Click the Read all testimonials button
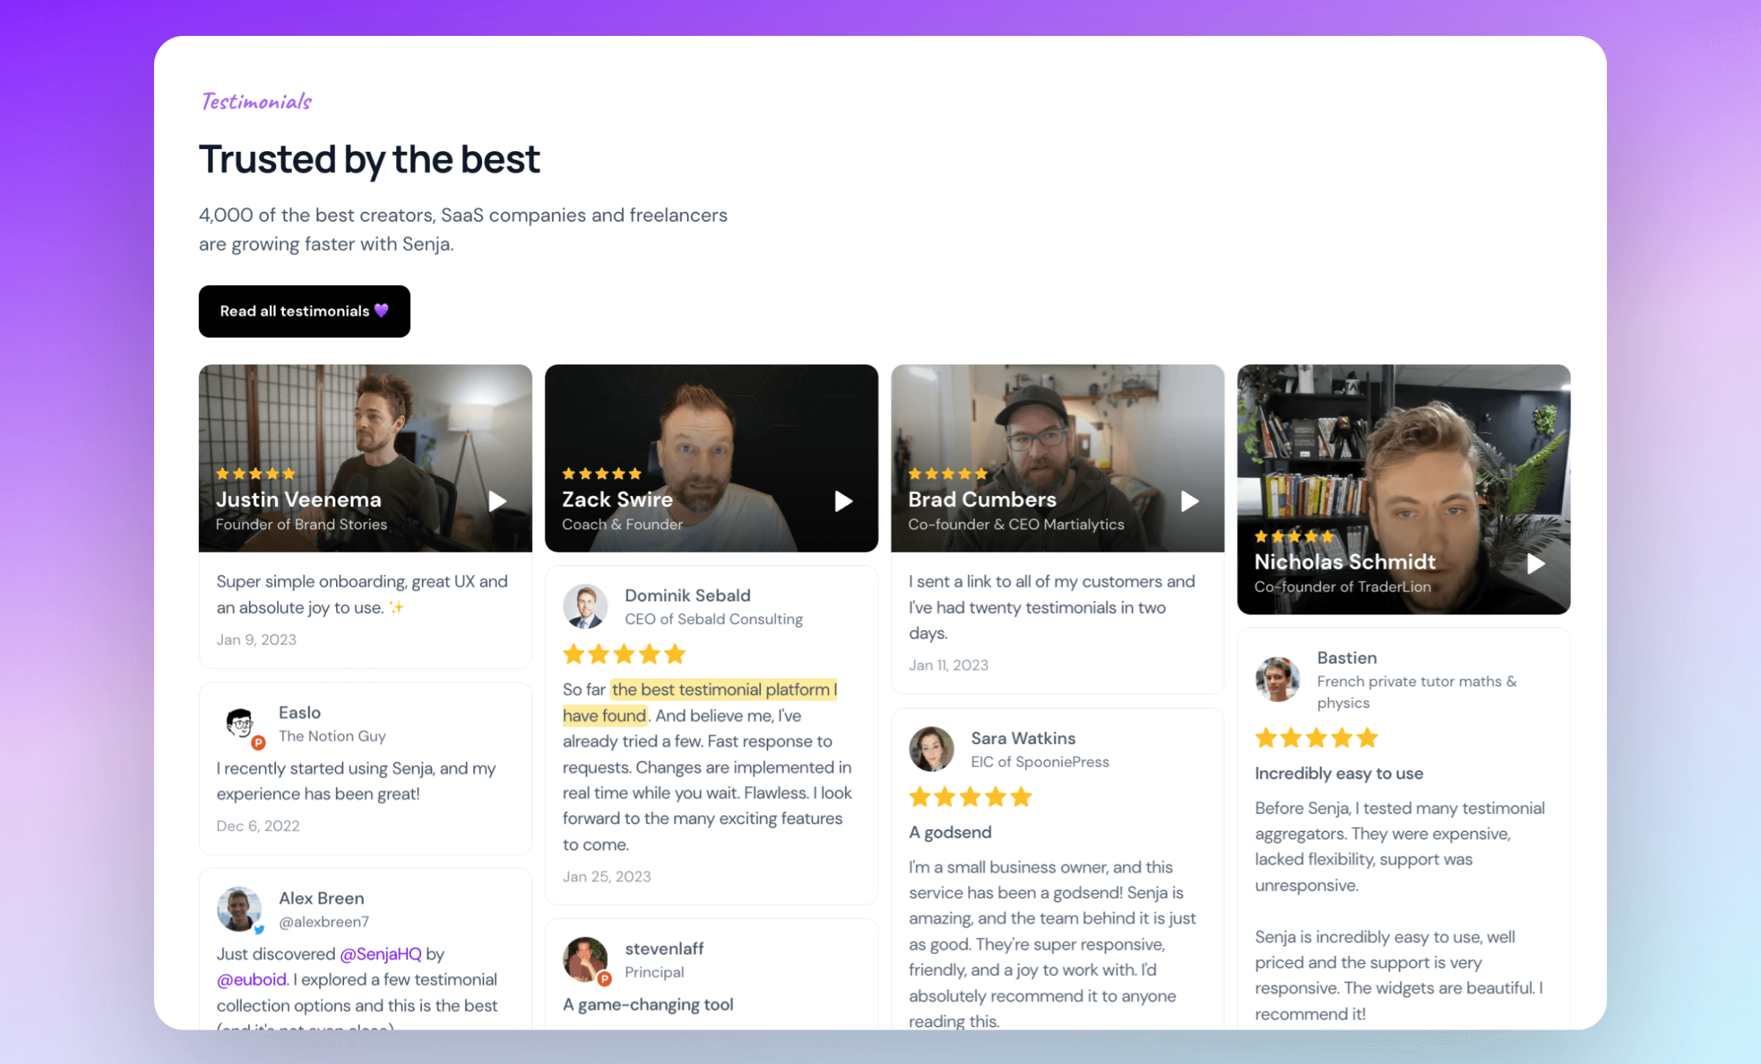 304,311
